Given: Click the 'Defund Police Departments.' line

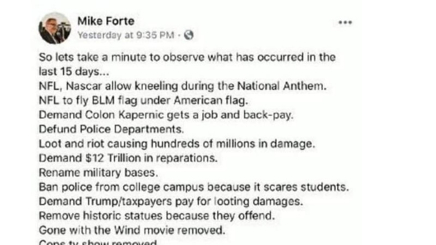Looking at the screenshot, I should coord(111,130).
